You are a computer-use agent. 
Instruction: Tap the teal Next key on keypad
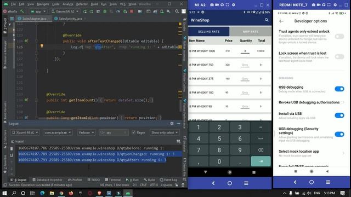coord(261,161)
